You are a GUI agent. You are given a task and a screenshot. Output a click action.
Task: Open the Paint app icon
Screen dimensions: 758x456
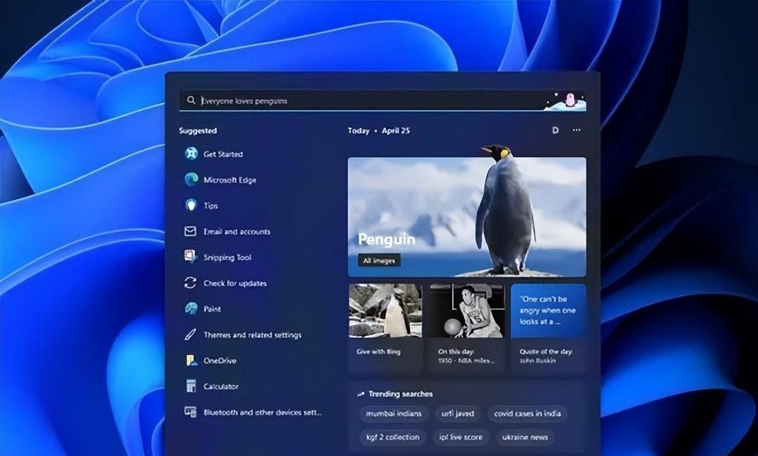pyautogui.click(x=191, y=308)
